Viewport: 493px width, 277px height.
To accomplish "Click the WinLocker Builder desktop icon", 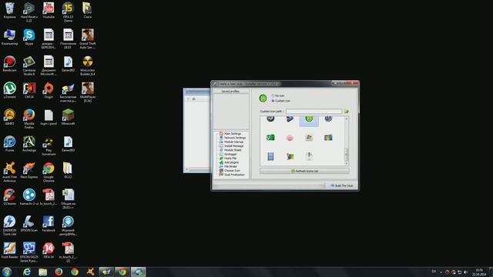I will pyautogui.click(x=87, y=65).
